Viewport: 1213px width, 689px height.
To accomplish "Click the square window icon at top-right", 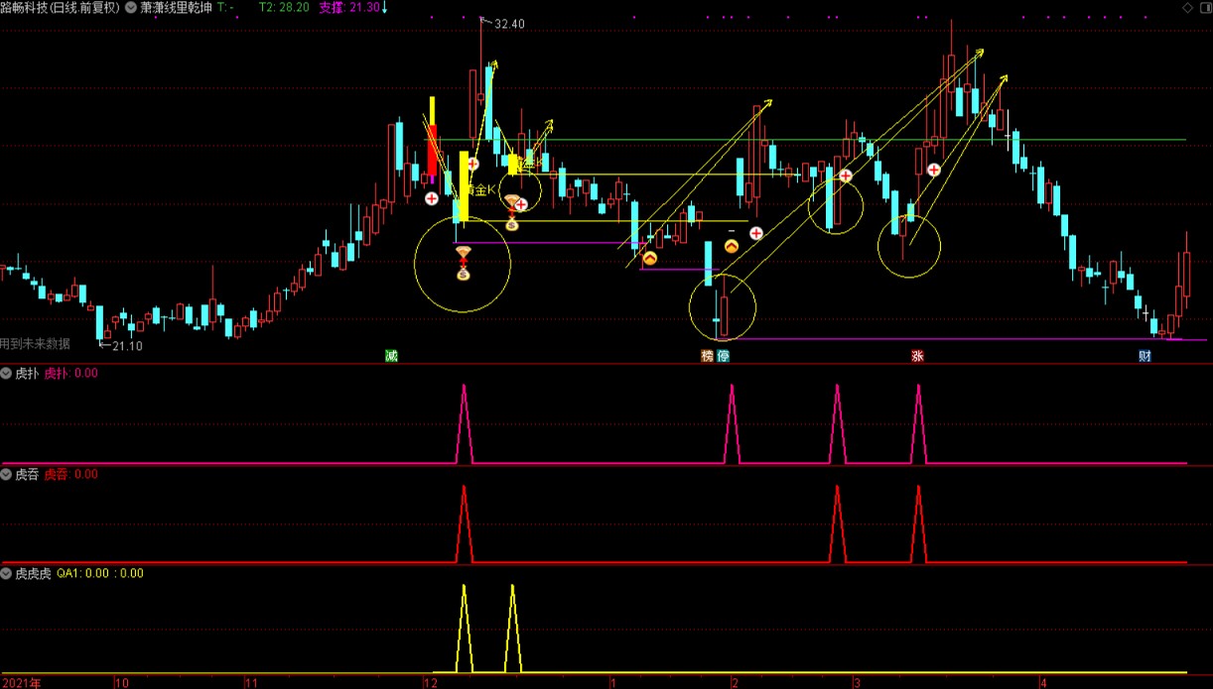I will (x=1204, y=7).
